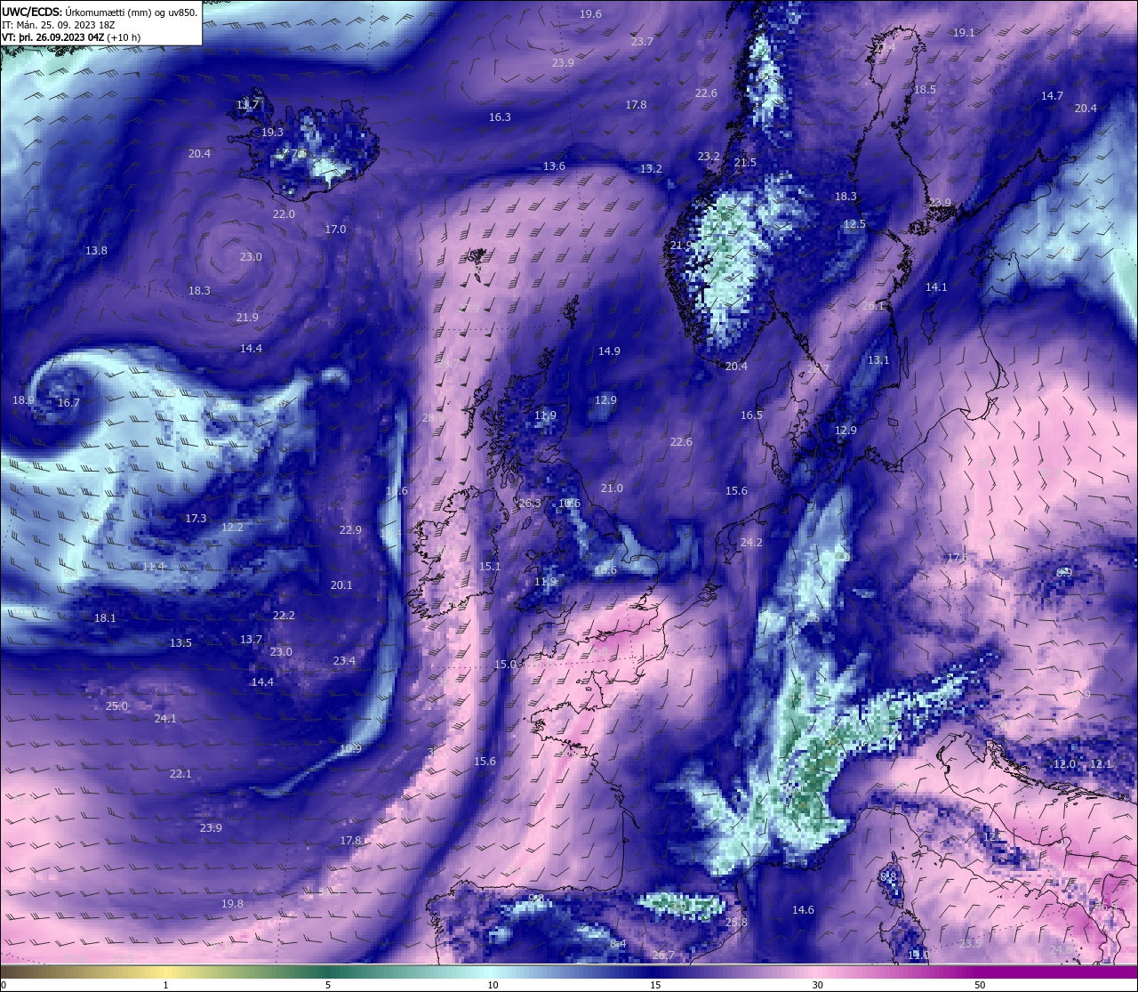
Task: Click the '16.7' value on the map
Action: click(68, 403)
